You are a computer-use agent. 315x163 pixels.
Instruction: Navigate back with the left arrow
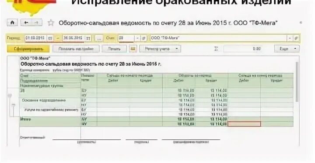tap(26, 22)
